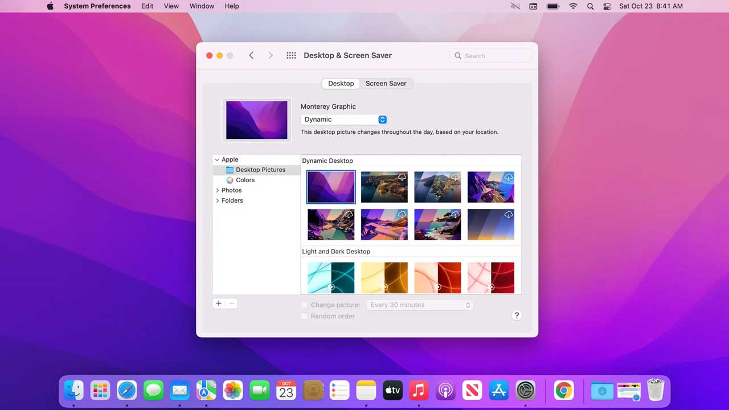Viewport: 729px width, 410px height.
Task: Open Reminders in the Dock
Action: tap(339, 390)
